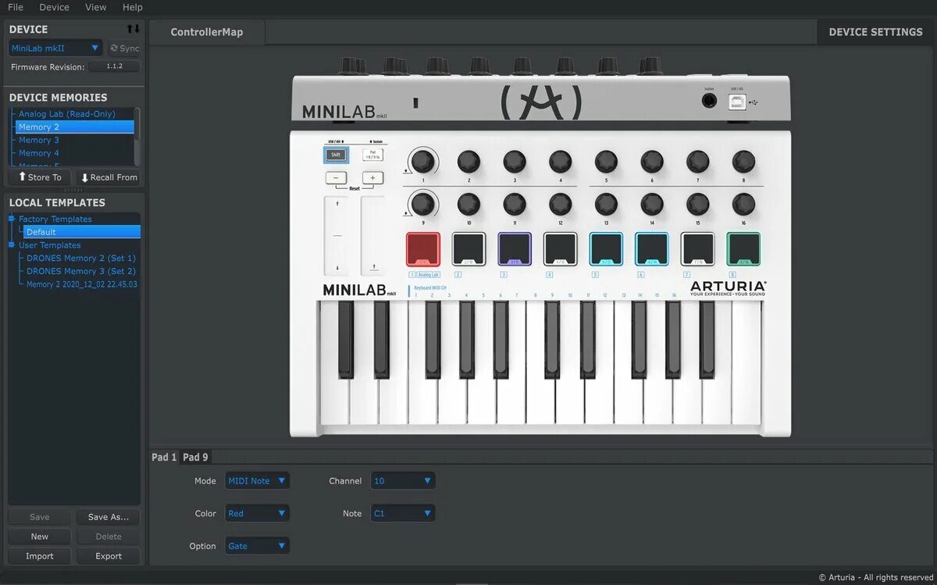
Task: Click the New template button
Action: tap(40, 537)
